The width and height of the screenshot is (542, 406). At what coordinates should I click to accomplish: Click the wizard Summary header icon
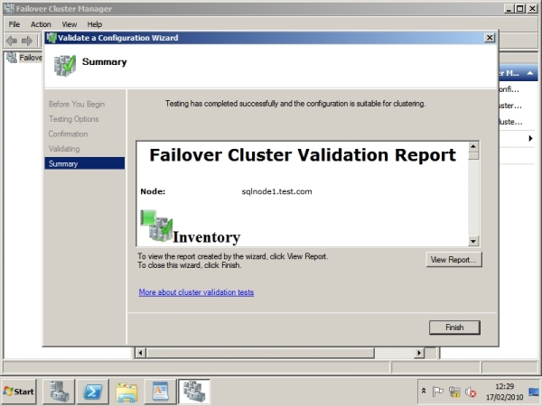pos(65,65)
